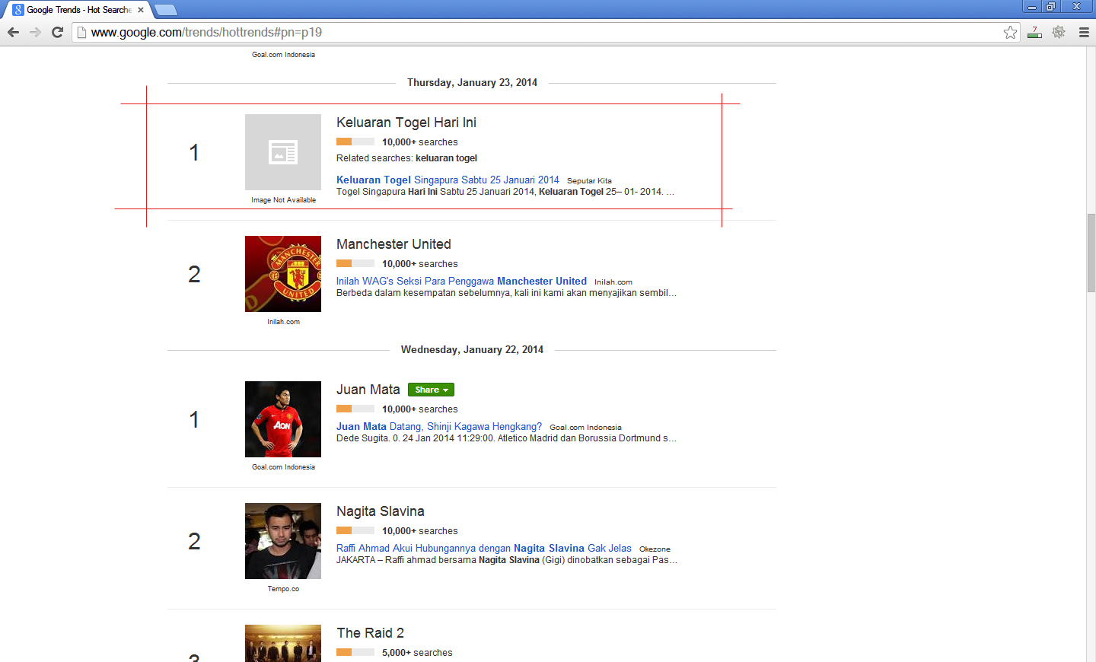Click the Manchester United crest thumbnail
1096x662 pixels.
coord(283,274)
